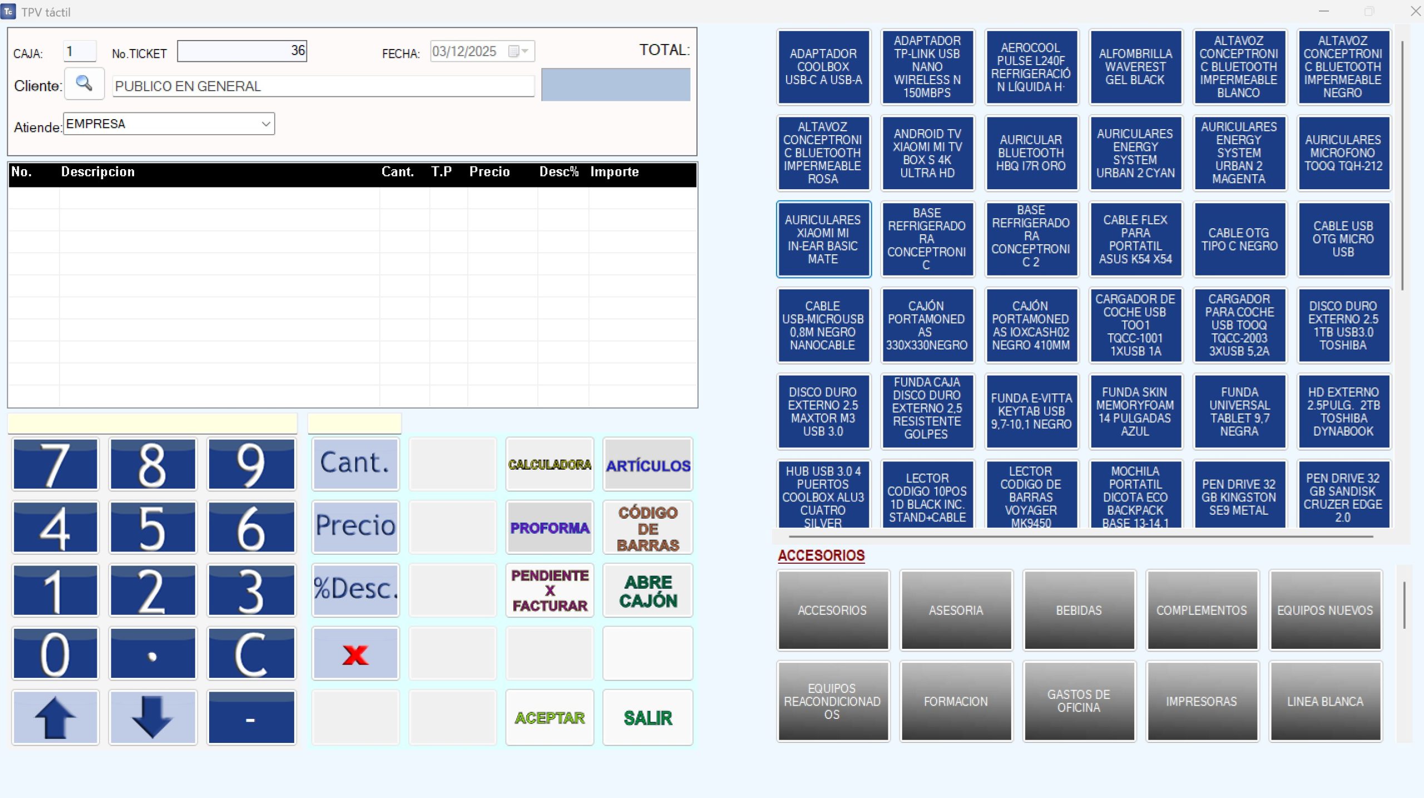The image size is (1424, 798).
Task: Click the ACEPTAR button
Action: [x=550, y=718]
